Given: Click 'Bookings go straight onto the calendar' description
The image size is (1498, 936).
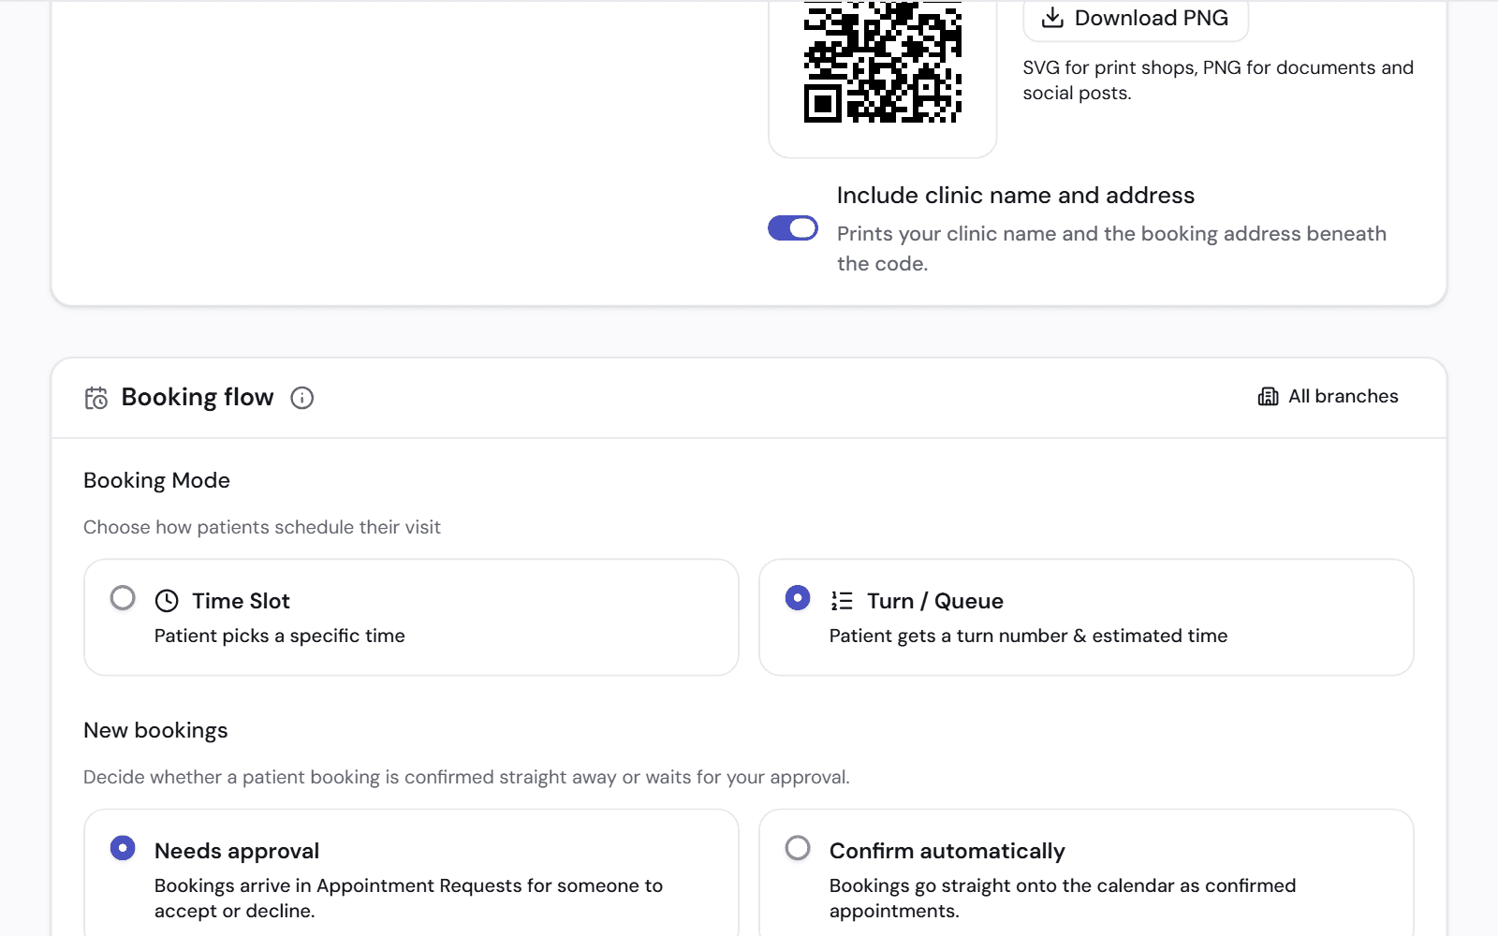Looking at the screenshot, I should point(1063,899).
